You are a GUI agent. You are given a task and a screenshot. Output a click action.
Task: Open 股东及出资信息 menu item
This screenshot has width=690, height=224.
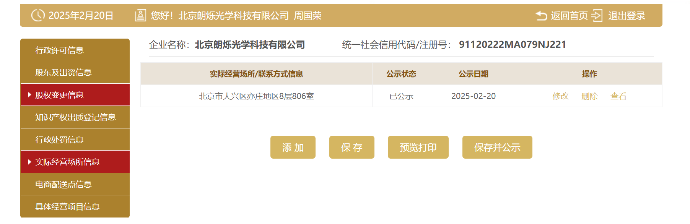pyautogui.click(x=75, y=73)
